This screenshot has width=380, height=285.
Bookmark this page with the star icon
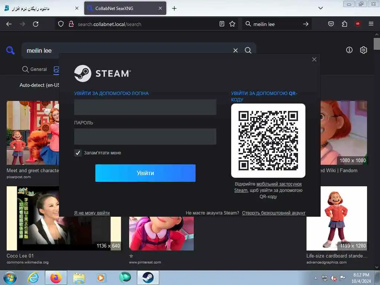(232, 24)
